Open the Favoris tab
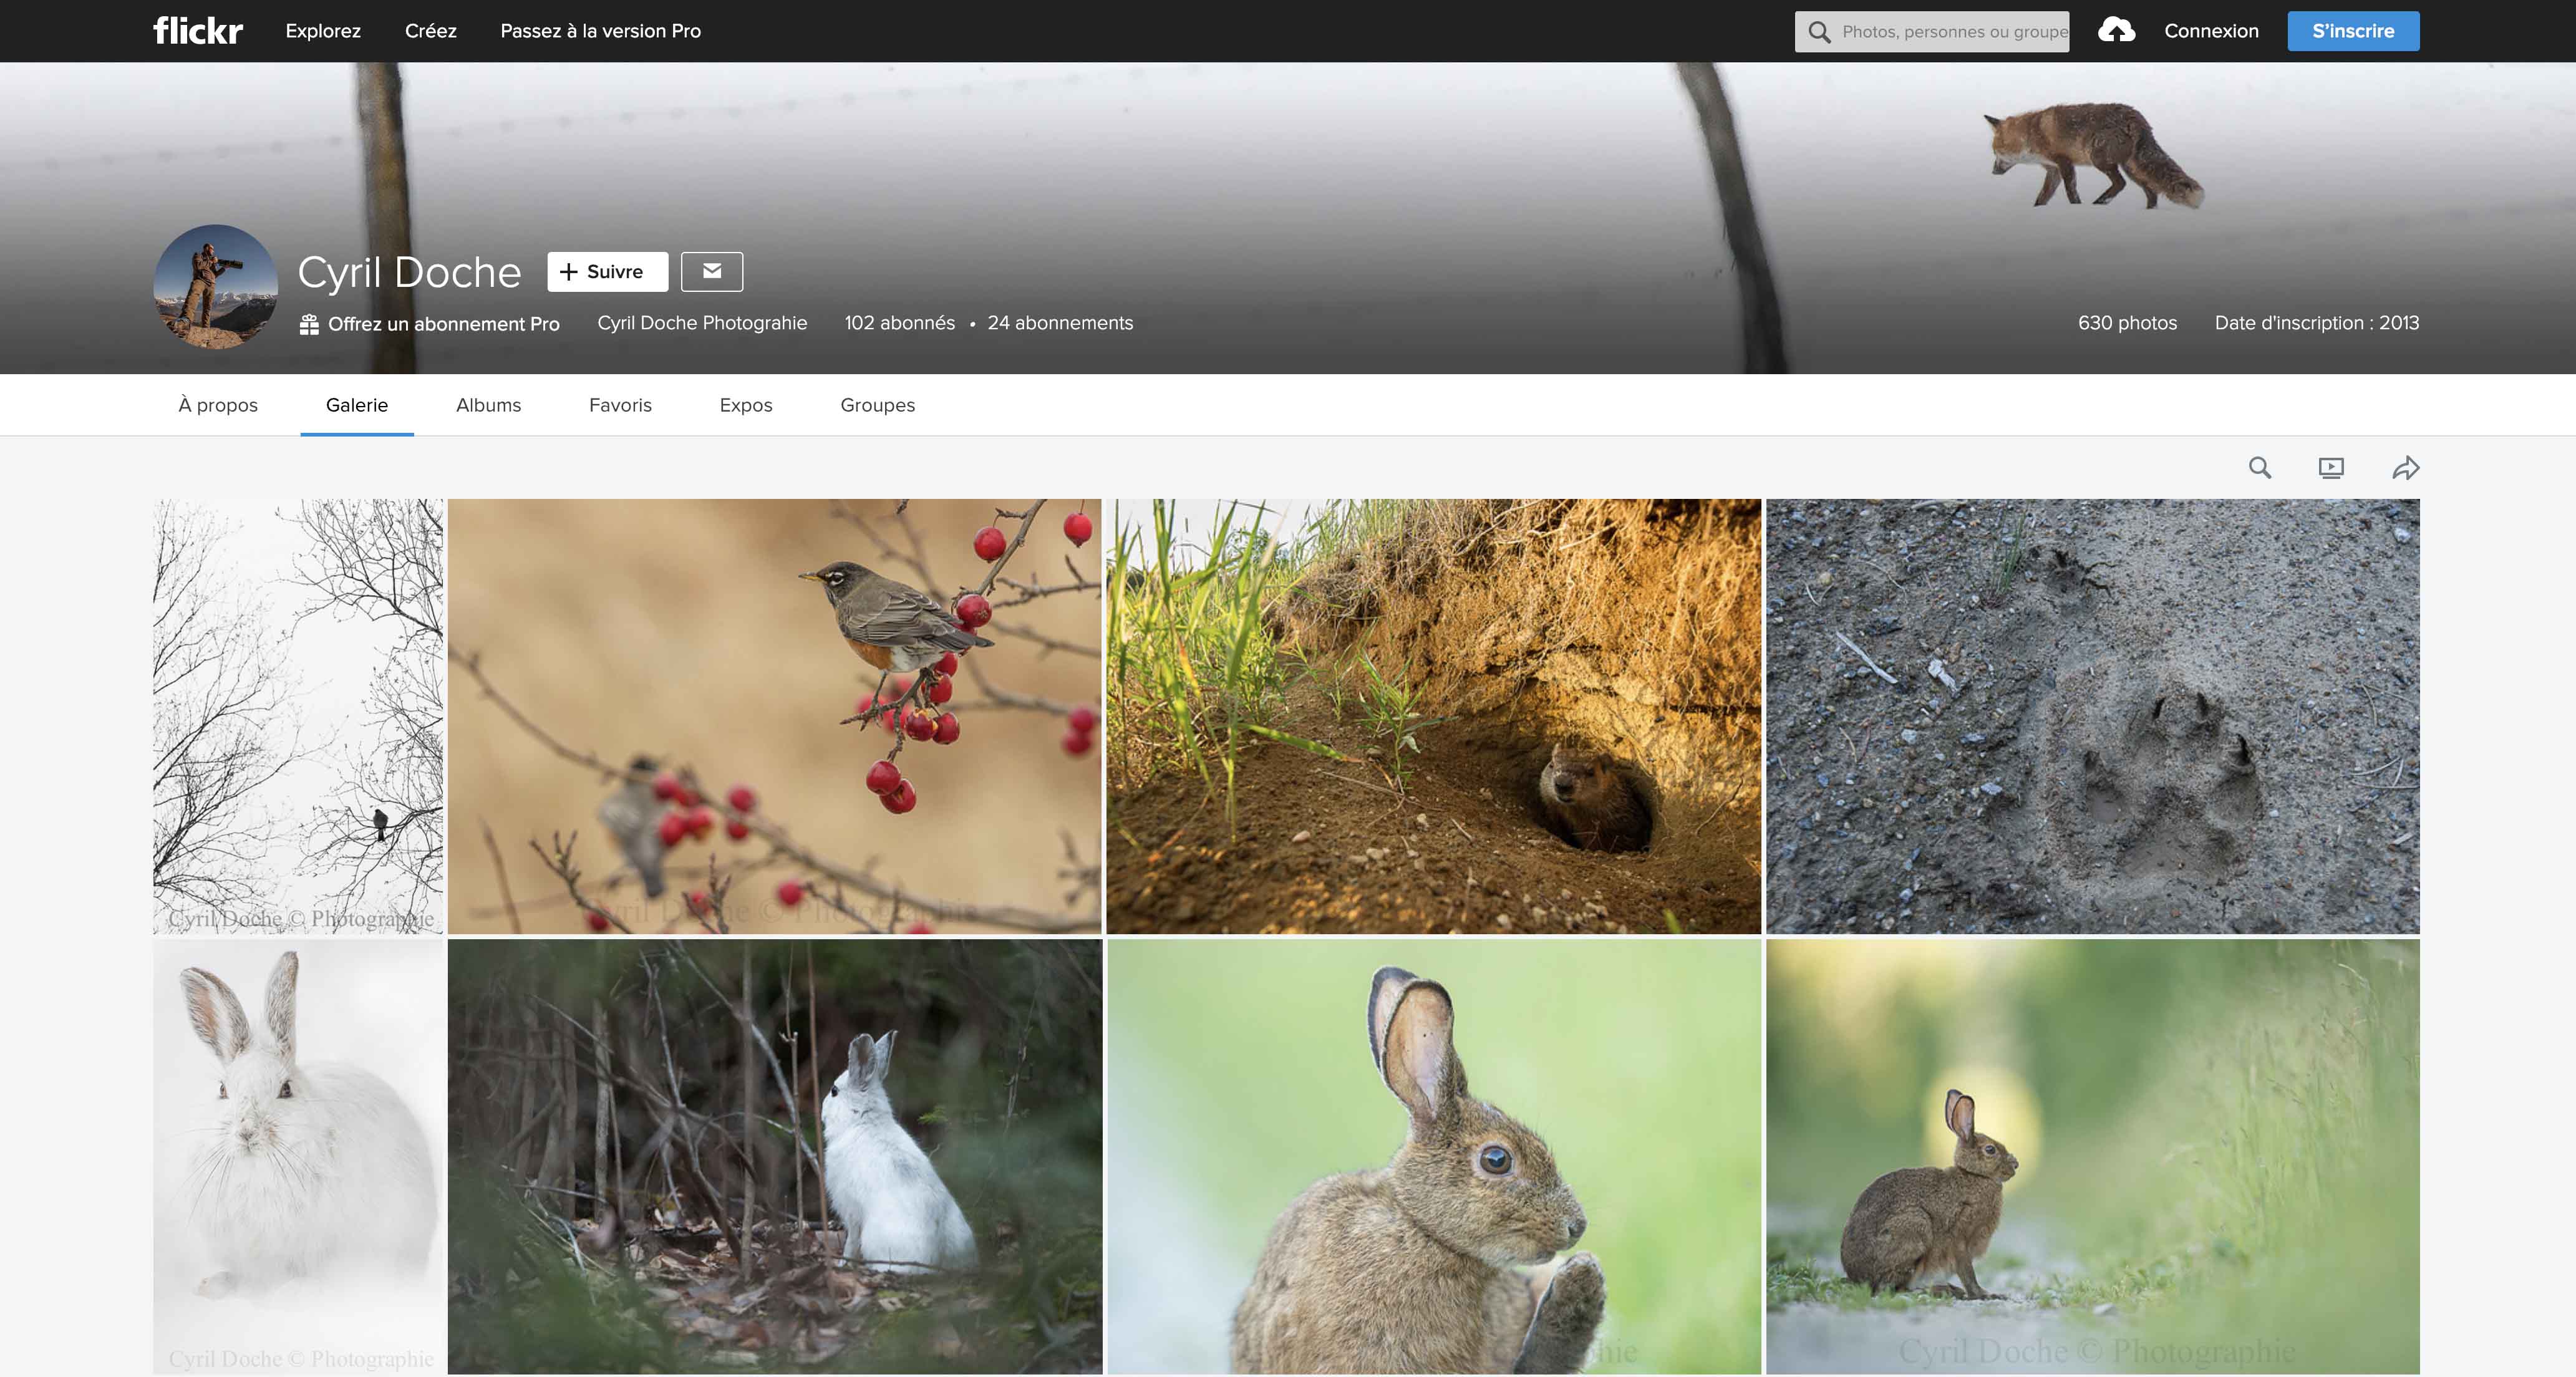Viewport: 2576px width, 1377px height. 620,405
